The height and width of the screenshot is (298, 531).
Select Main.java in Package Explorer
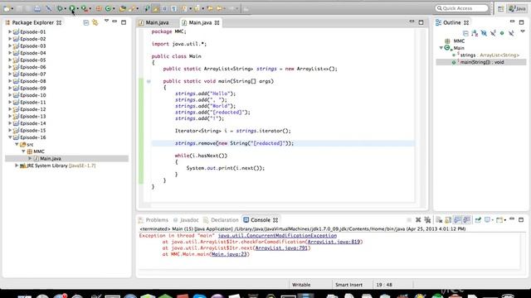click(51, 158)
